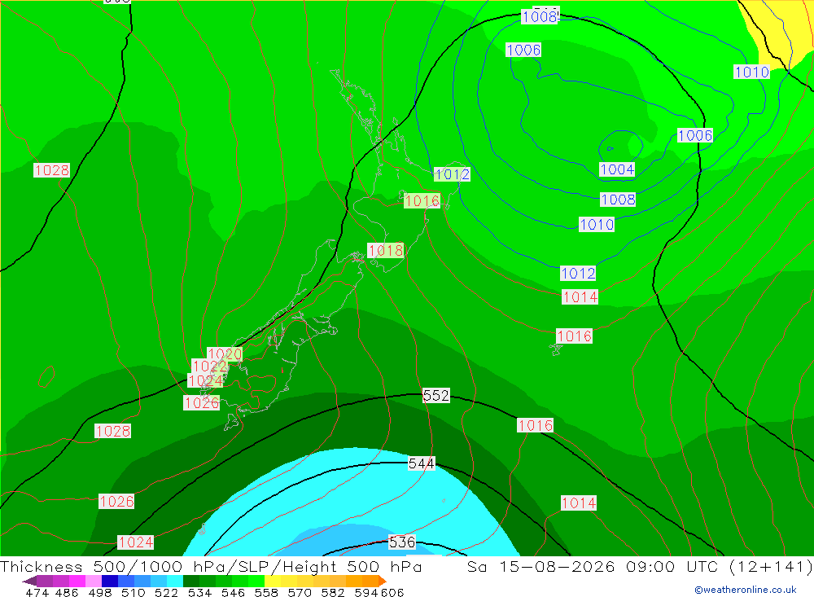Click the purple left arrow of legend
This screenshot has height=597, width=814.
[29, 581]
